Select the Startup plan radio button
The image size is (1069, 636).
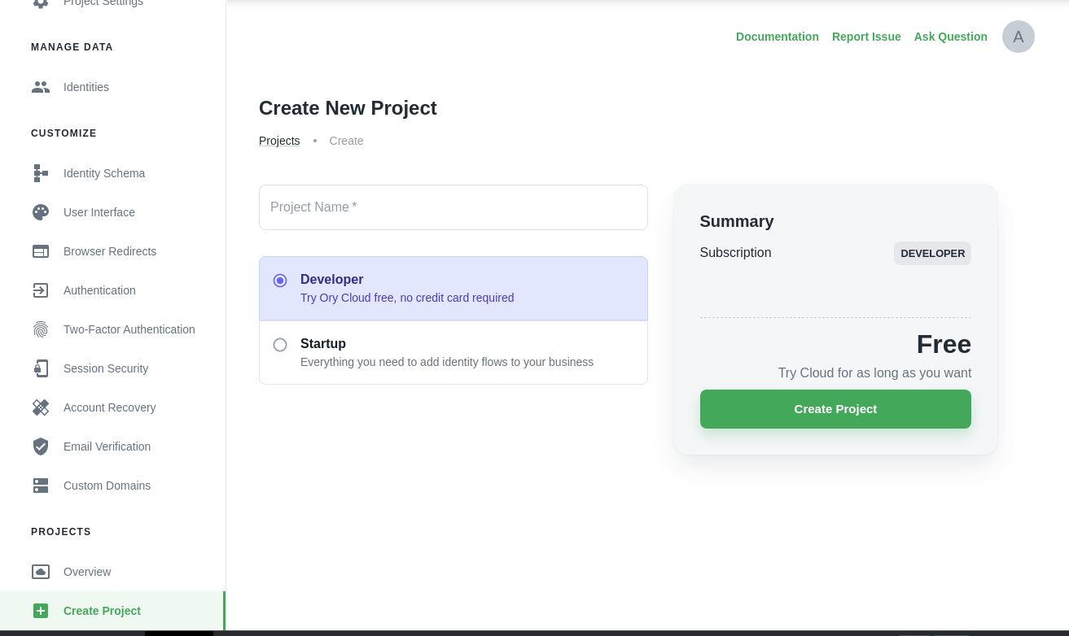(280, 345)
